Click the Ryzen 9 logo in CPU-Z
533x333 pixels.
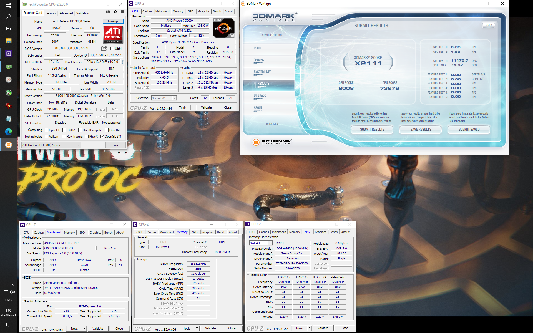click(x=223, y=28)
